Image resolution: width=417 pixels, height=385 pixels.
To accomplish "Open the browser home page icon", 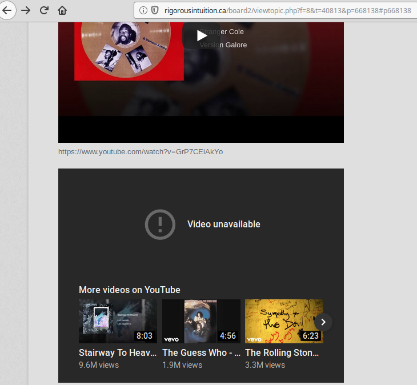I will click(62, 11).
